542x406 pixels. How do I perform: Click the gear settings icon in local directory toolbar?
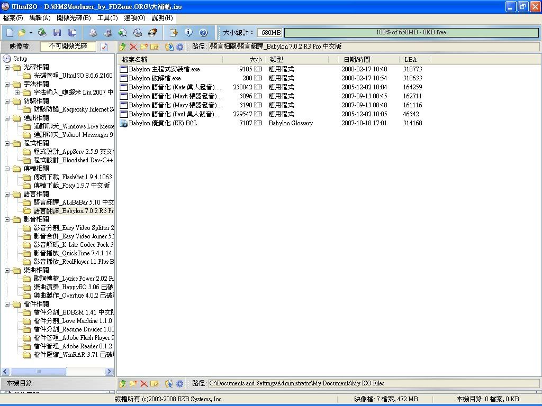click(180, 383)
